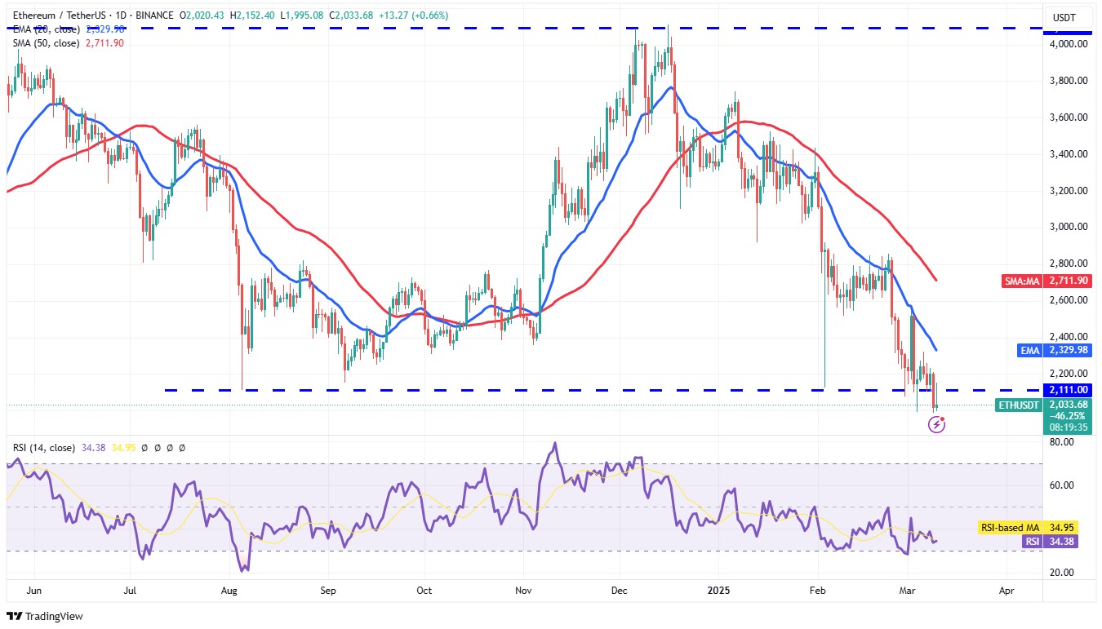Click the Oct label on time axis
Screen dimensions: 1102x629
click(x=424, y=589)
